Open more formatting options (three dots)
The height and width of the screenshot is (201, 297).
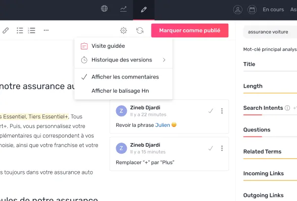(x=46, y=30)
